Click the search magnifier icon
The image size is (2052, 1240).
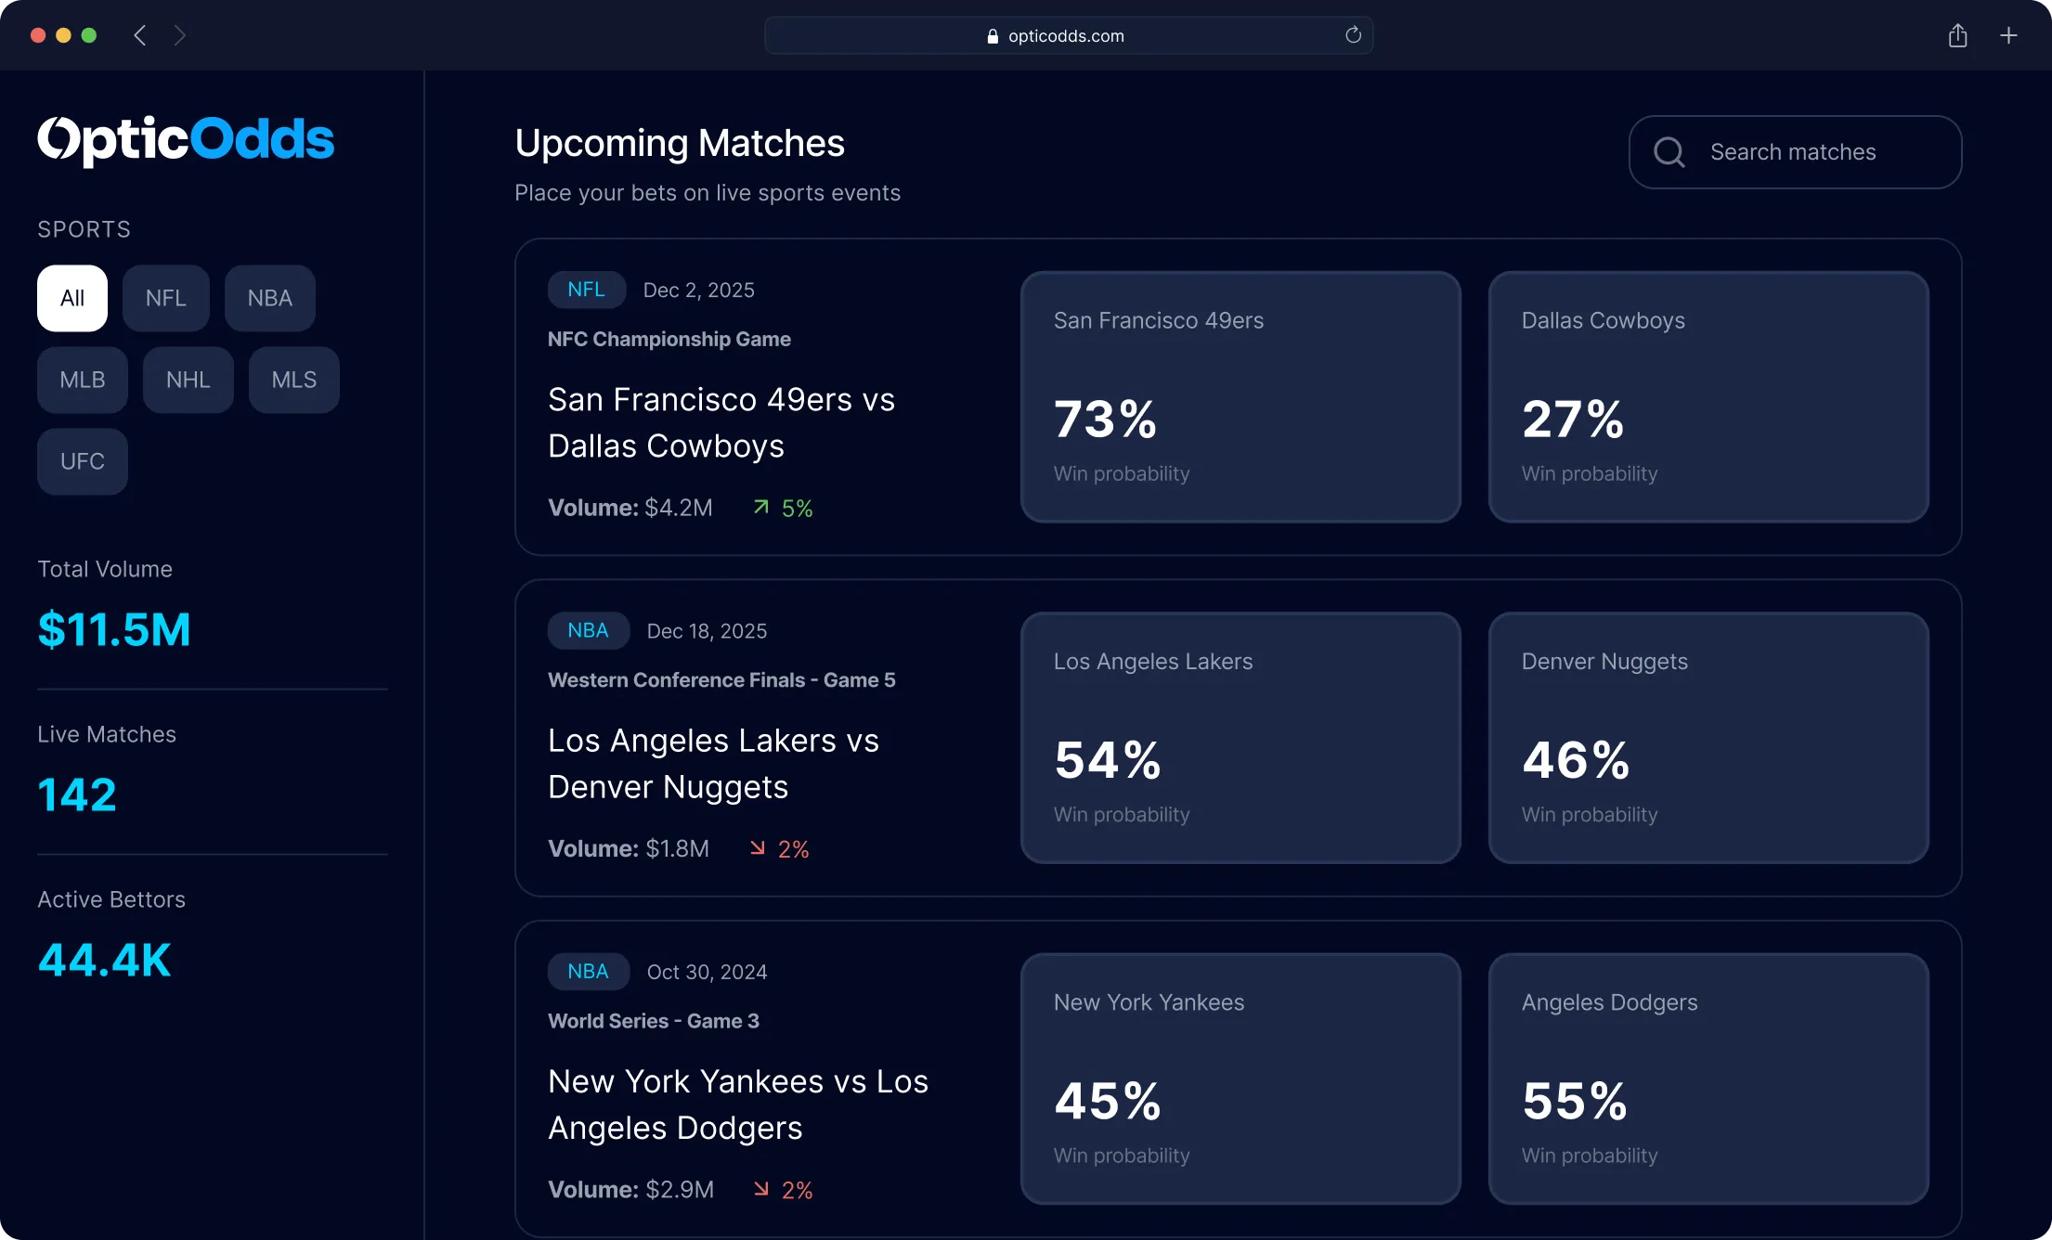click(1669, 152)
